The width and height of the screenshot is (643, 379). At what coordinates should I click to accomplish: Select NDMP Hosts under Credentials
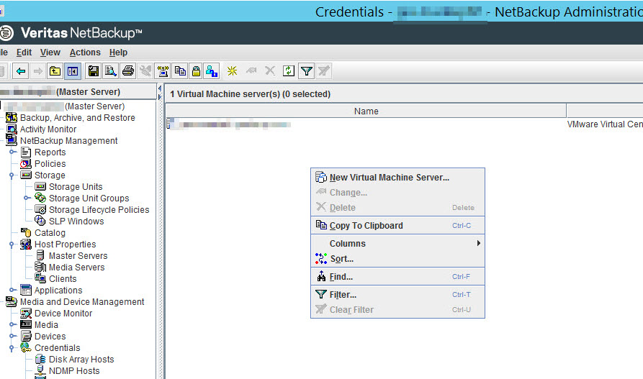click(x=74, y=371)
